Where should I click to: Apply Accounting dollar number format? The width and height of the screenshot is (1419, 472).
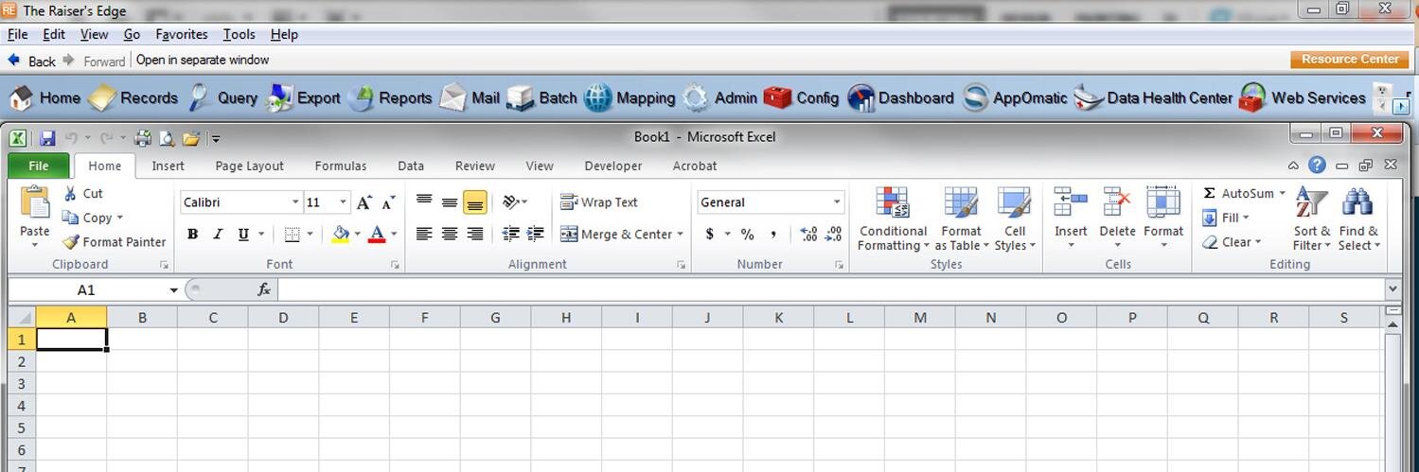point(710,234)
